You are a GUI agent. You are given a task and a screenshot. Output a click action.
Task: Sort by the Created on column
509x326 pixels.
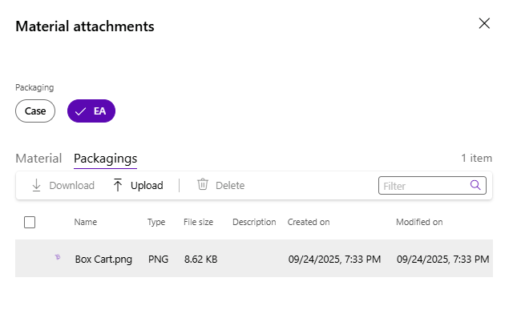pos(309,222)
